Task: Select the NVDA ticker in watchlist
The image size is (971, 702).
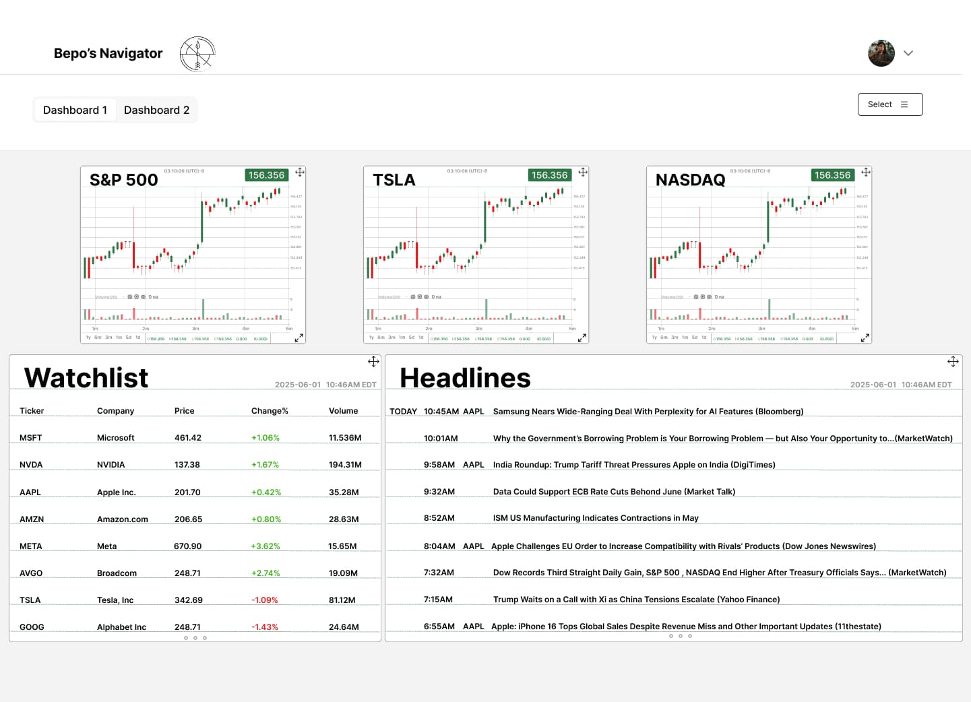Action: coord(31,465)
